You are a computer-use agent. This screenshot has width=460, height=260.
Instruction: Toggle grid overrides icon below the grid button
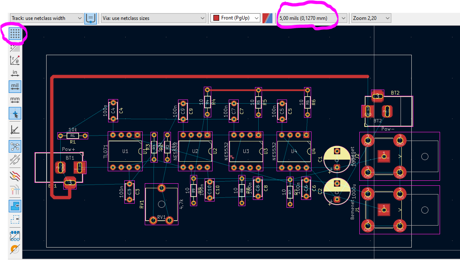point(15,48)
